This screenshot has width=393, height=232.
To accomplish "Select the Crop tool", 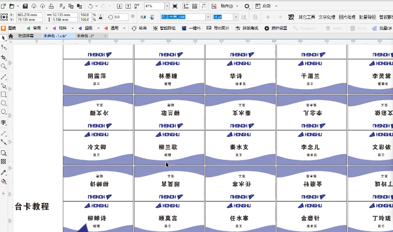I will (3, 57).
